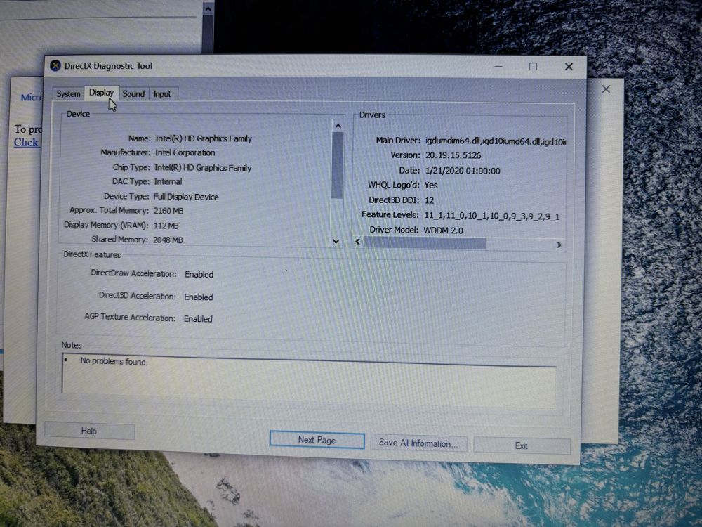The image size is (702, 527).
Task: Exit the DirectX Diagnostic Tool
Action: (x=522, y=445)
